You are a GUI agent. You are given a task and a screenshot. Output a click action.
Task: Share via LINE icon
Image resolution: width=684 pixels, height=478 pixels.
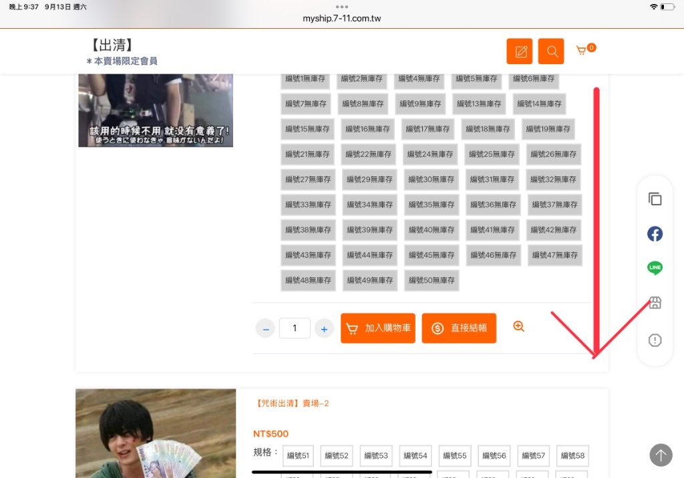(x=655, y=268)
